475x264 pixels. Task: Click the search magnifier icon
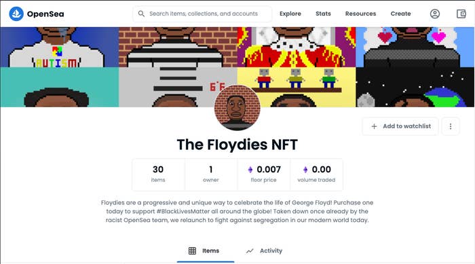pyautogui.click(x=141, y=14)
